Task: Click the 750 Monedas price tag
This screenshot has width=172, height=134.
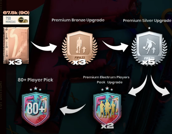Action: pyautogui.click(x=16, y=20)
